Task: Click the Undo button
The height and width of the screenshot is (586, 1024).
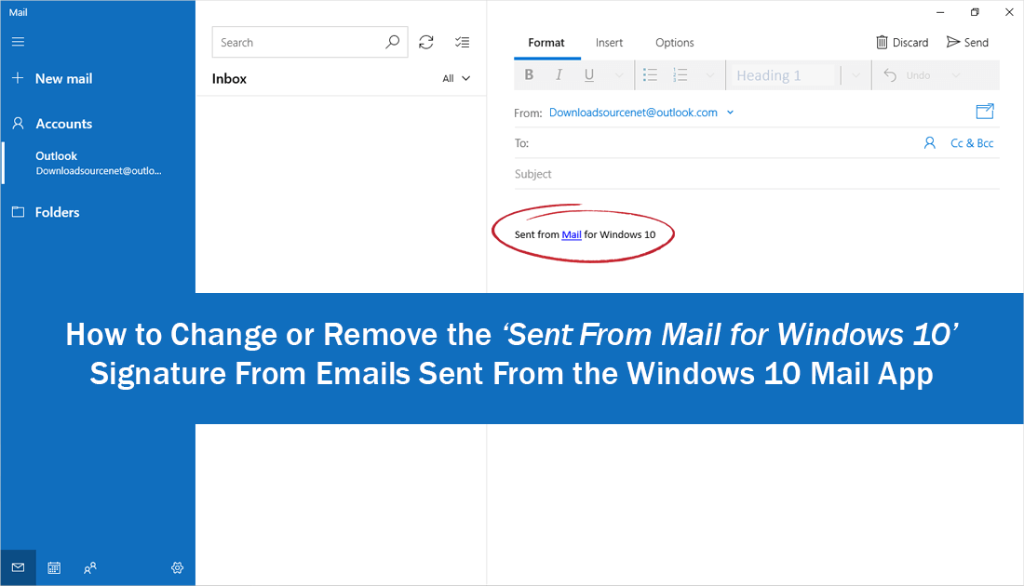Action: [907, 75]
